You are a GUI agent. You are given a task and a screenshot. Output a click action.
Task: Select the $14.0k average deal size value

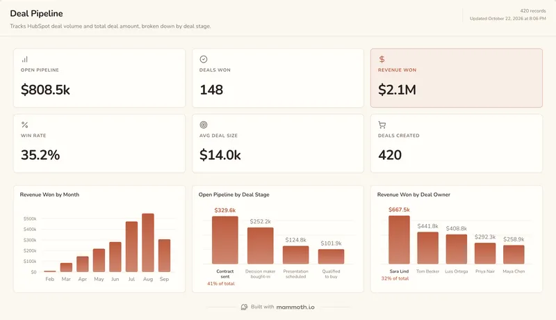(220, 155)
